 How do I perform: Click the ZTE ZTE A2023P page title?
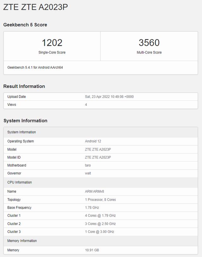coord(35,7)
